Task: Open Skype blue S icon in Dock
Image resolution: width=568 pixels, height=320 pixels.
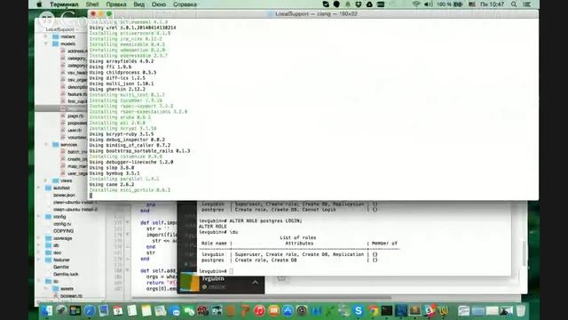Action: click(x=359, y=310)
